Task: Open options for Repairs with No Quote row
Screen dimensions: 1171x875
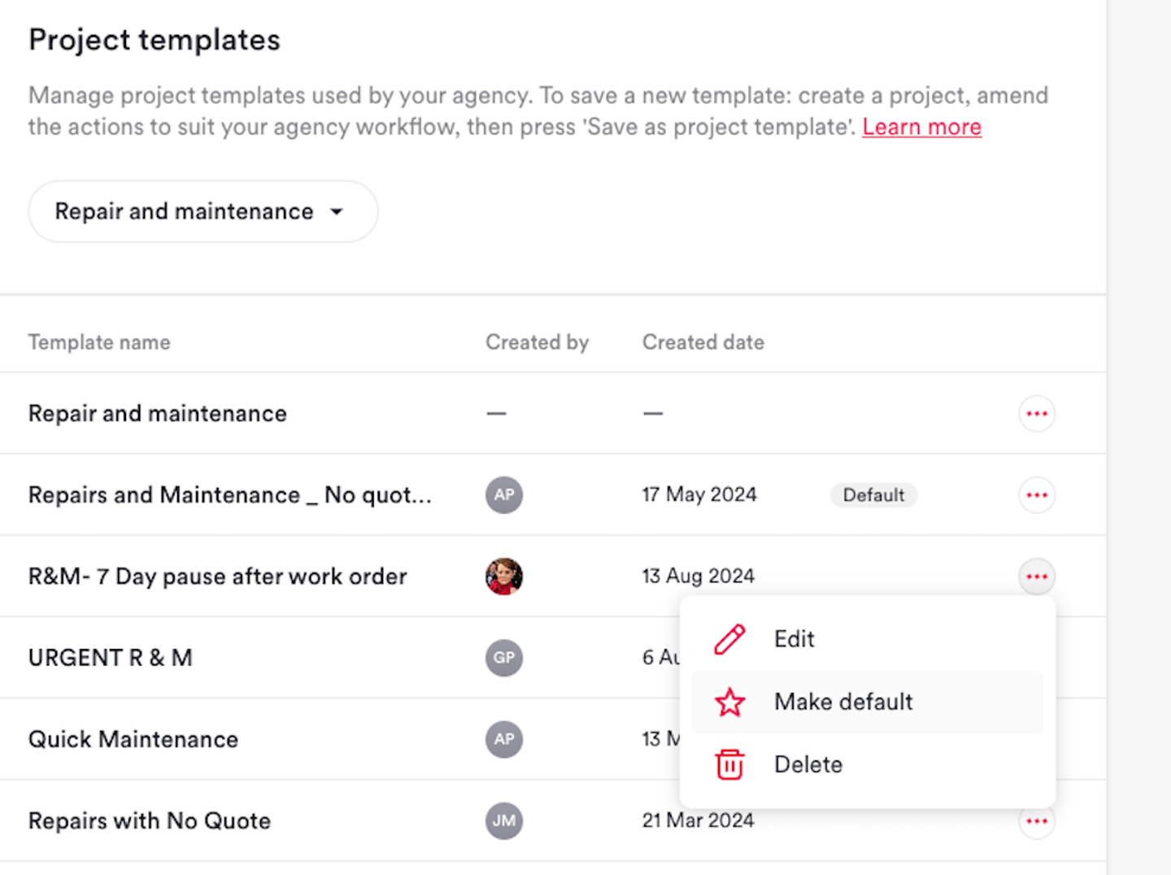Action: pos(1036,821)
